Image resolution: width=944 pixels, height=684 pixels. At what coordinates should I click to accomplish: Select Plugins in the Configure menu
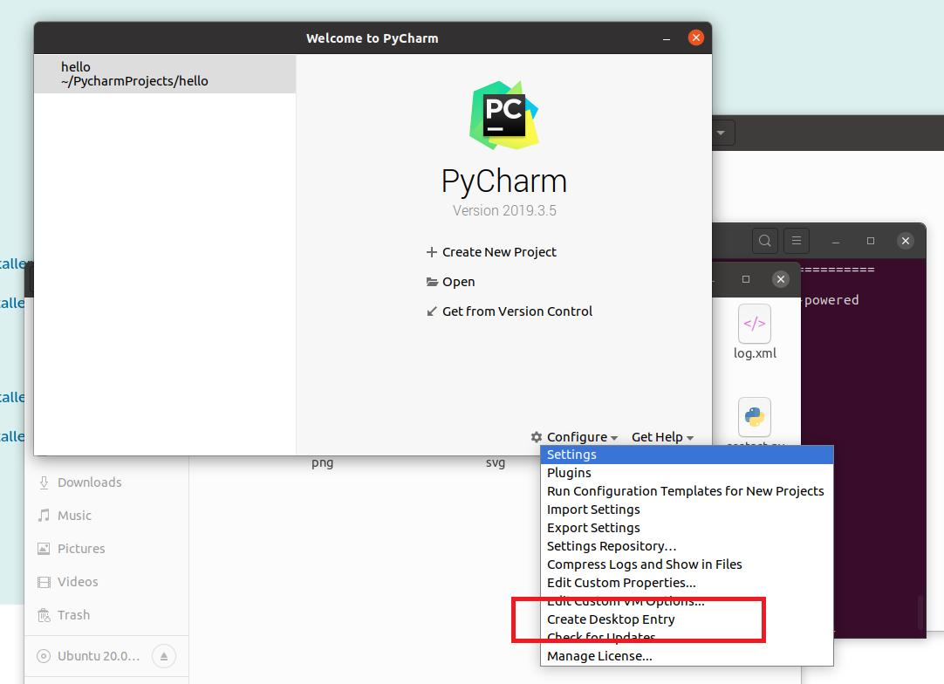[568, 472]
